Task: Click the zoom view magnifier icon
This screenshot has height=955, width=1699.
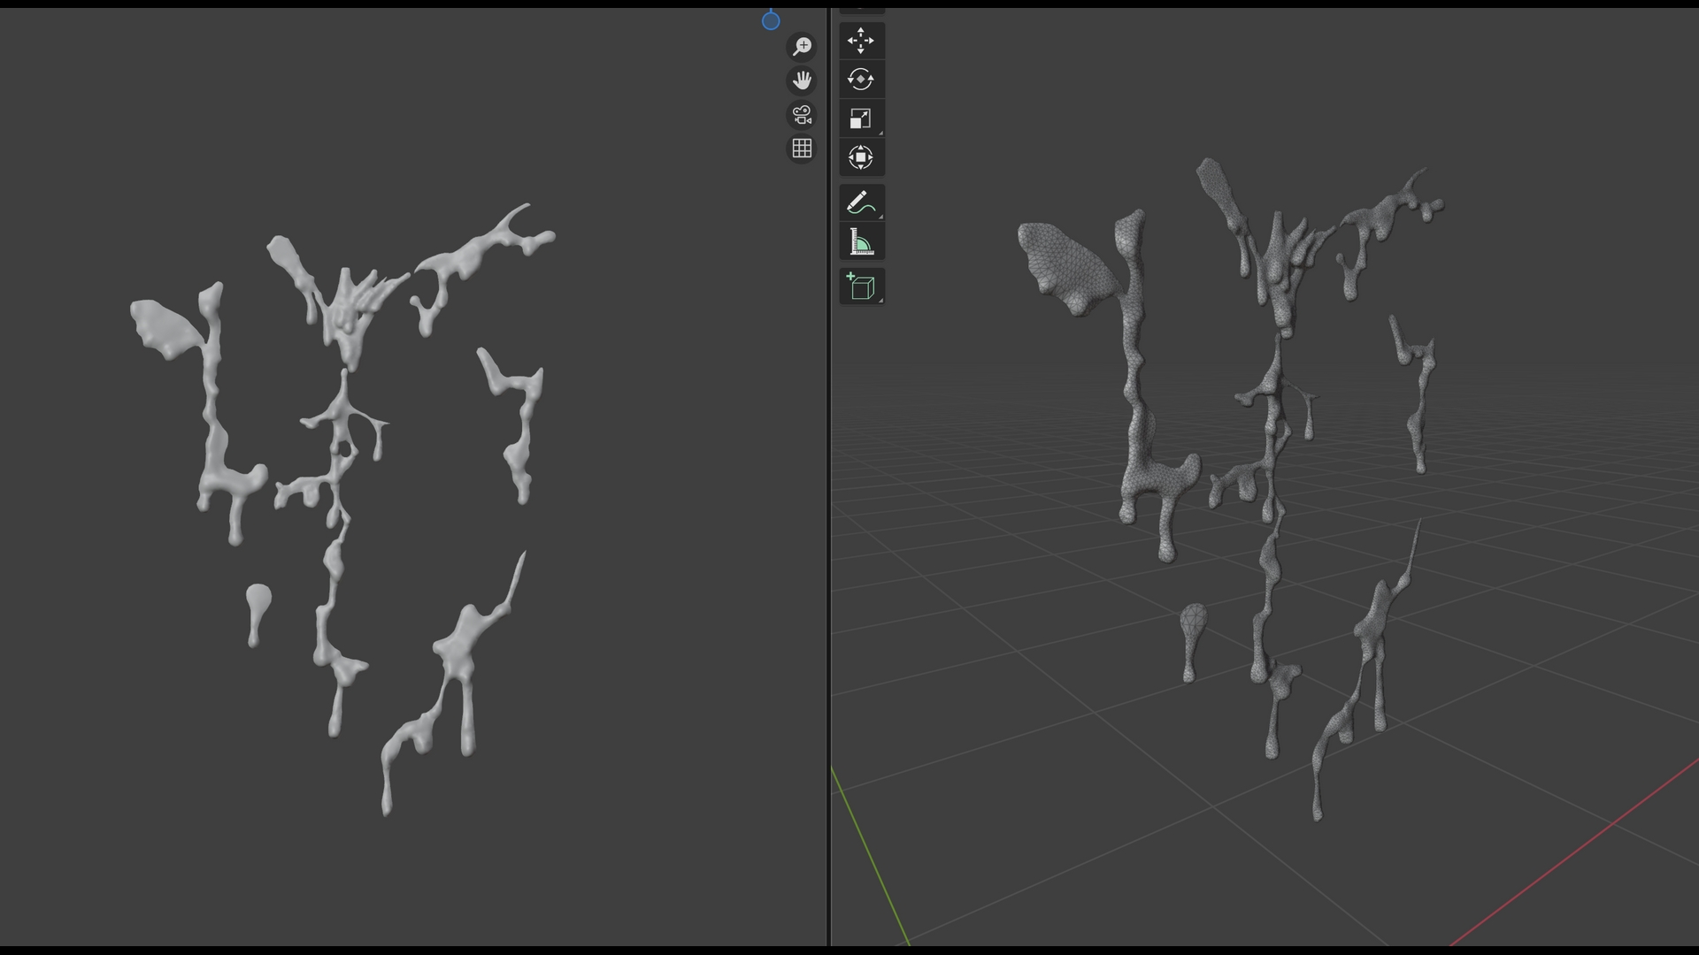Action: click(802, 46)
